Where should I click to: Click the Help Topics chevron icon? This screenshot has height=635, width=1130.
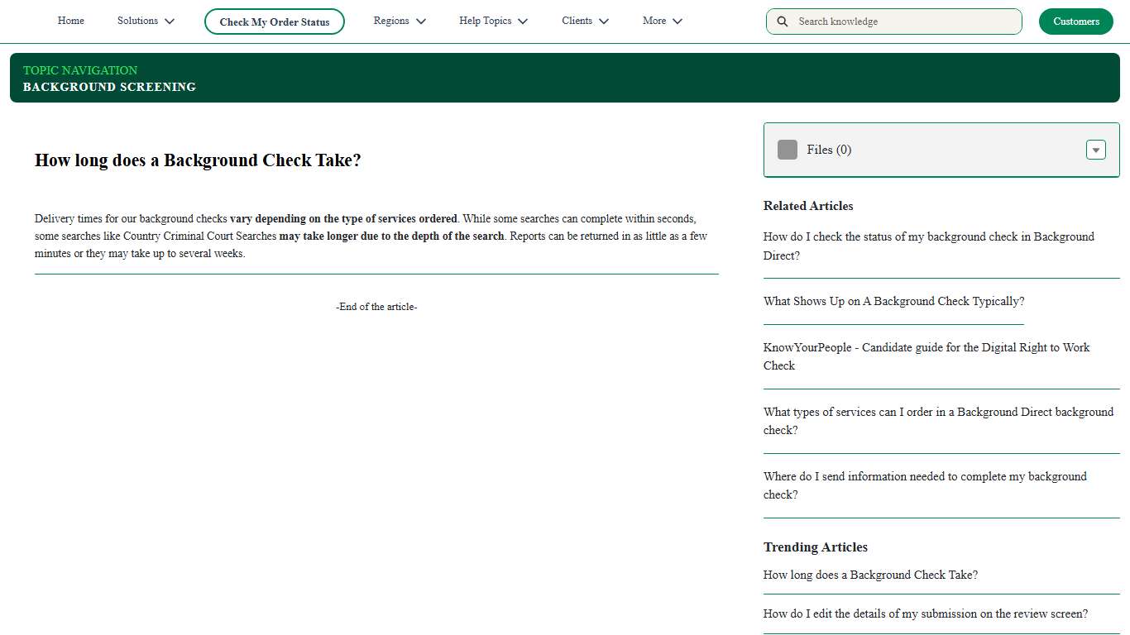tap(522, 21)
